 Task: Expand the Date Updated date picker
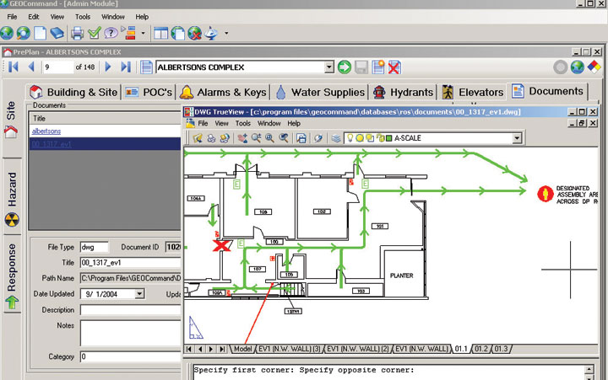[x=139, y=294]
